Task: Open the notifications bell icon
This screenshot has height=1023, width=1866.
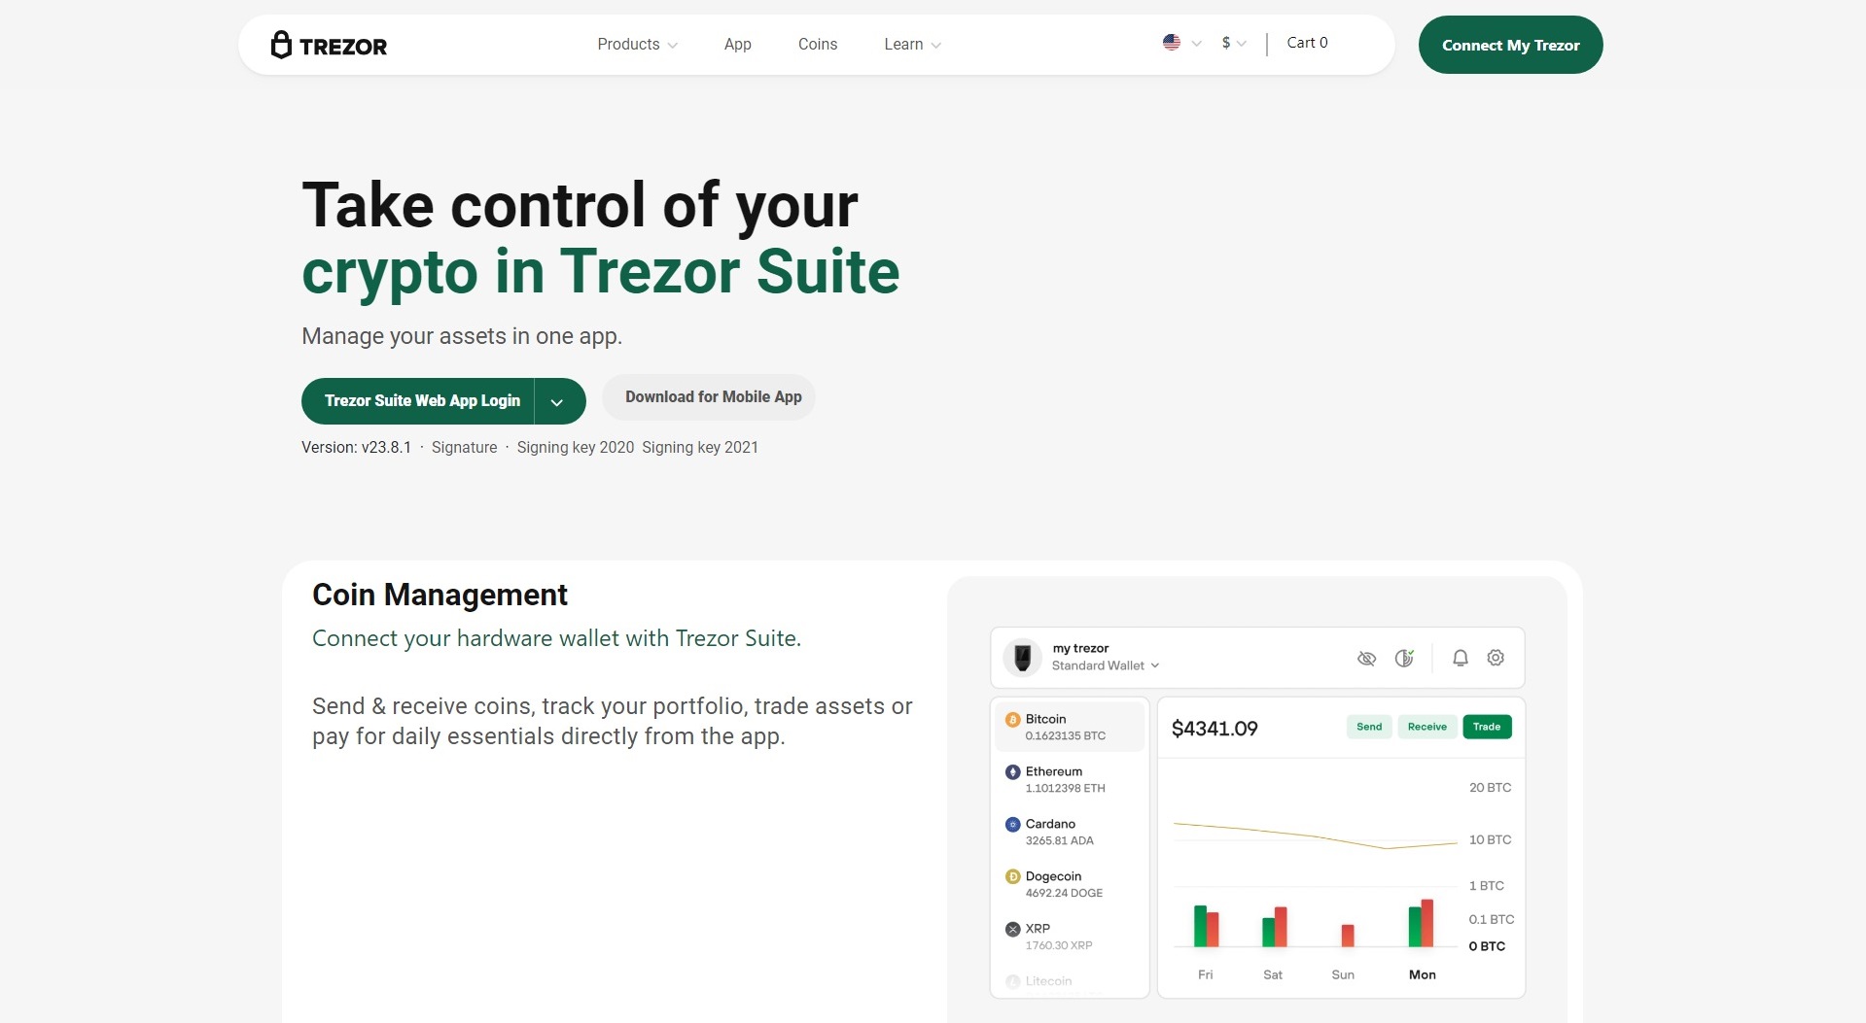Action: pos(1460,658)
